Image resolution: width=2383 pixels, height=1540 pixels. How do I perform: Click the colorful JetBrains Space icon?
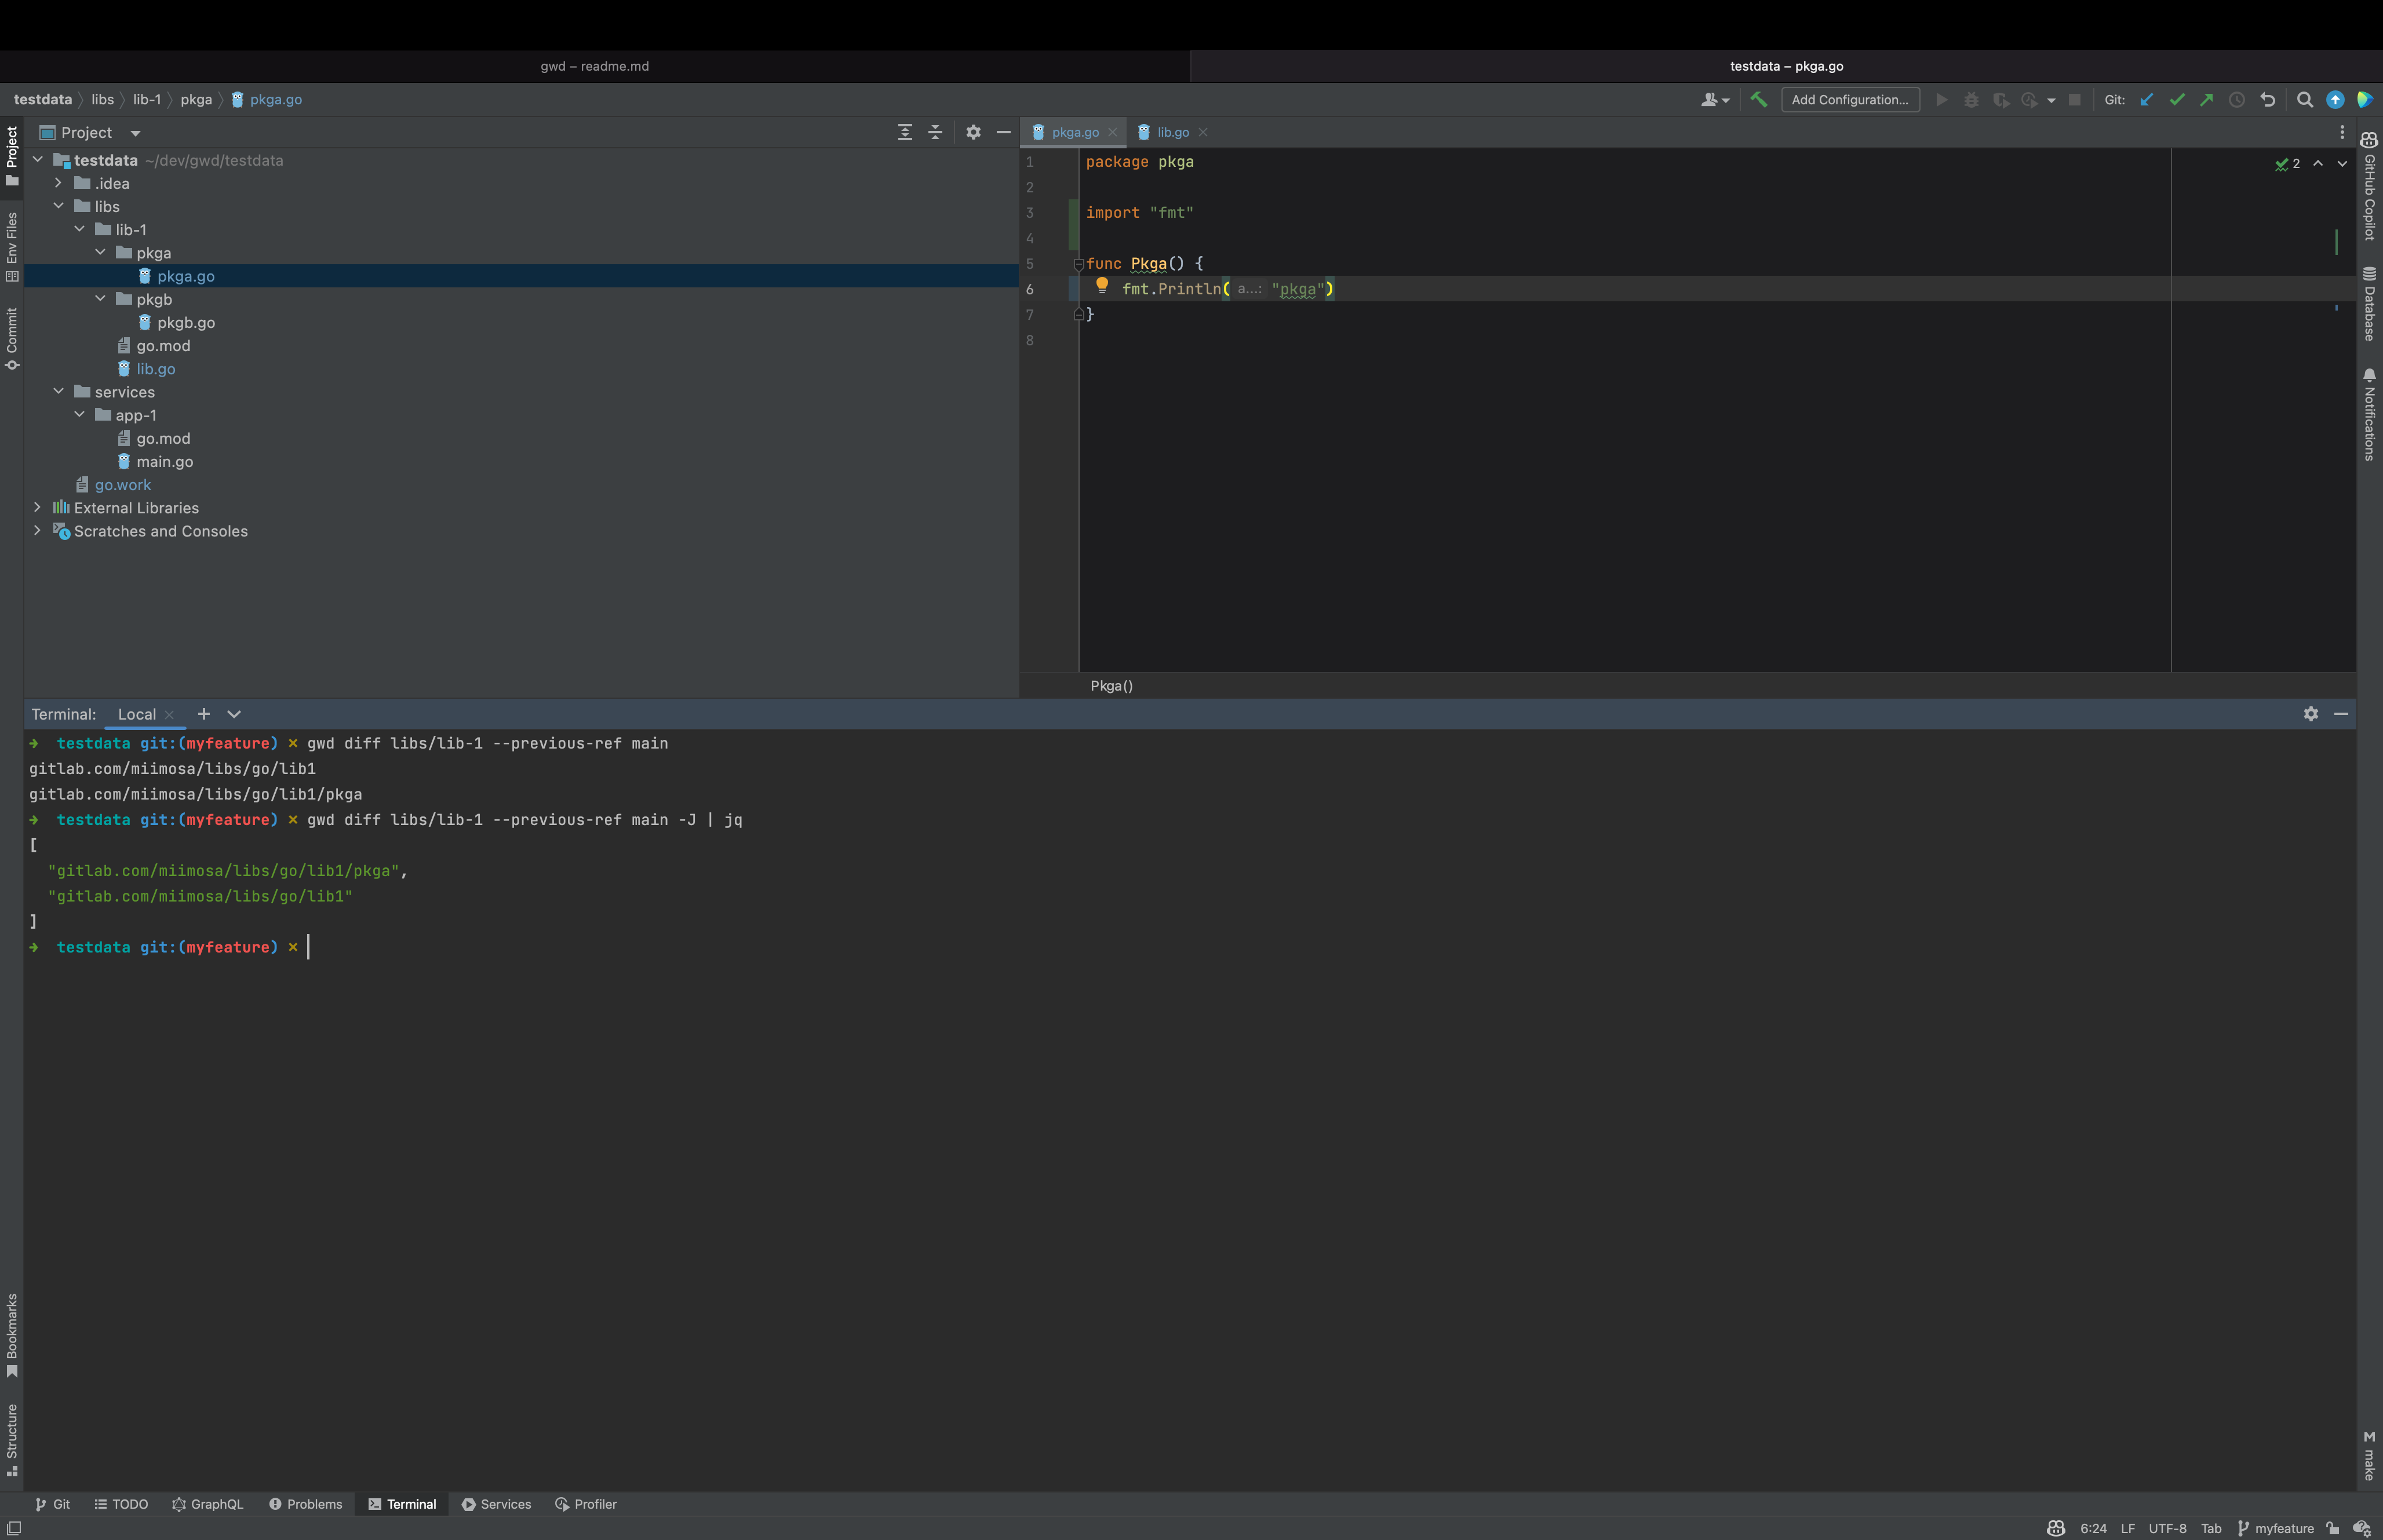[2364, 99]
